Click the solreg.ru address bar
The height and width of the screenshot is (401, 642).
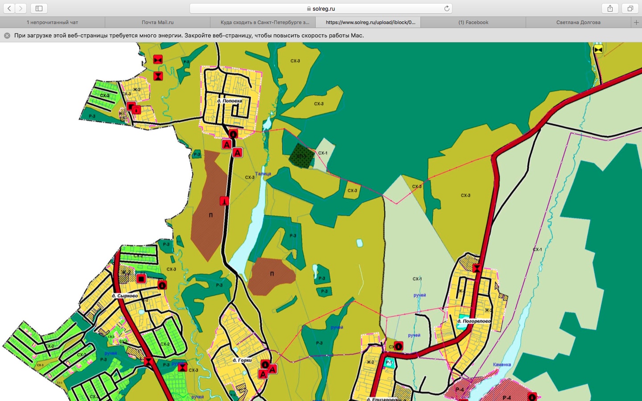321,8
